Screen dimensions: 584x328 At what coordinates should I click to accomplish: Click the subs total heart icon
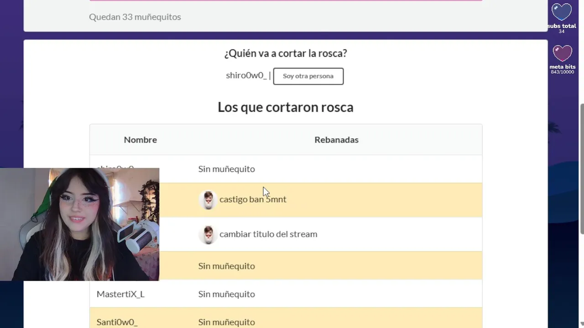562,13
